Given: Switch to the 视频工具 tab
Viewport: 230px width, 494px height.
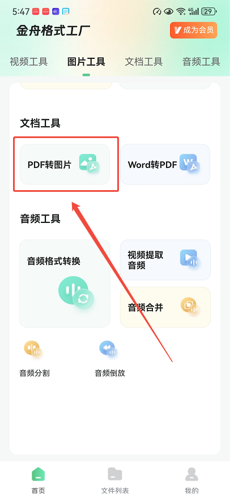Looking at the screenshot, I should pos(29,62).
